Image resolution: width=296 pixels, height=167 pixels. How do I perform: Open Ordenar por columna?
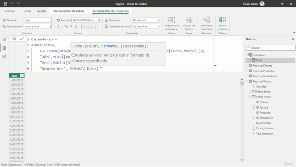[x=172, y=24]
